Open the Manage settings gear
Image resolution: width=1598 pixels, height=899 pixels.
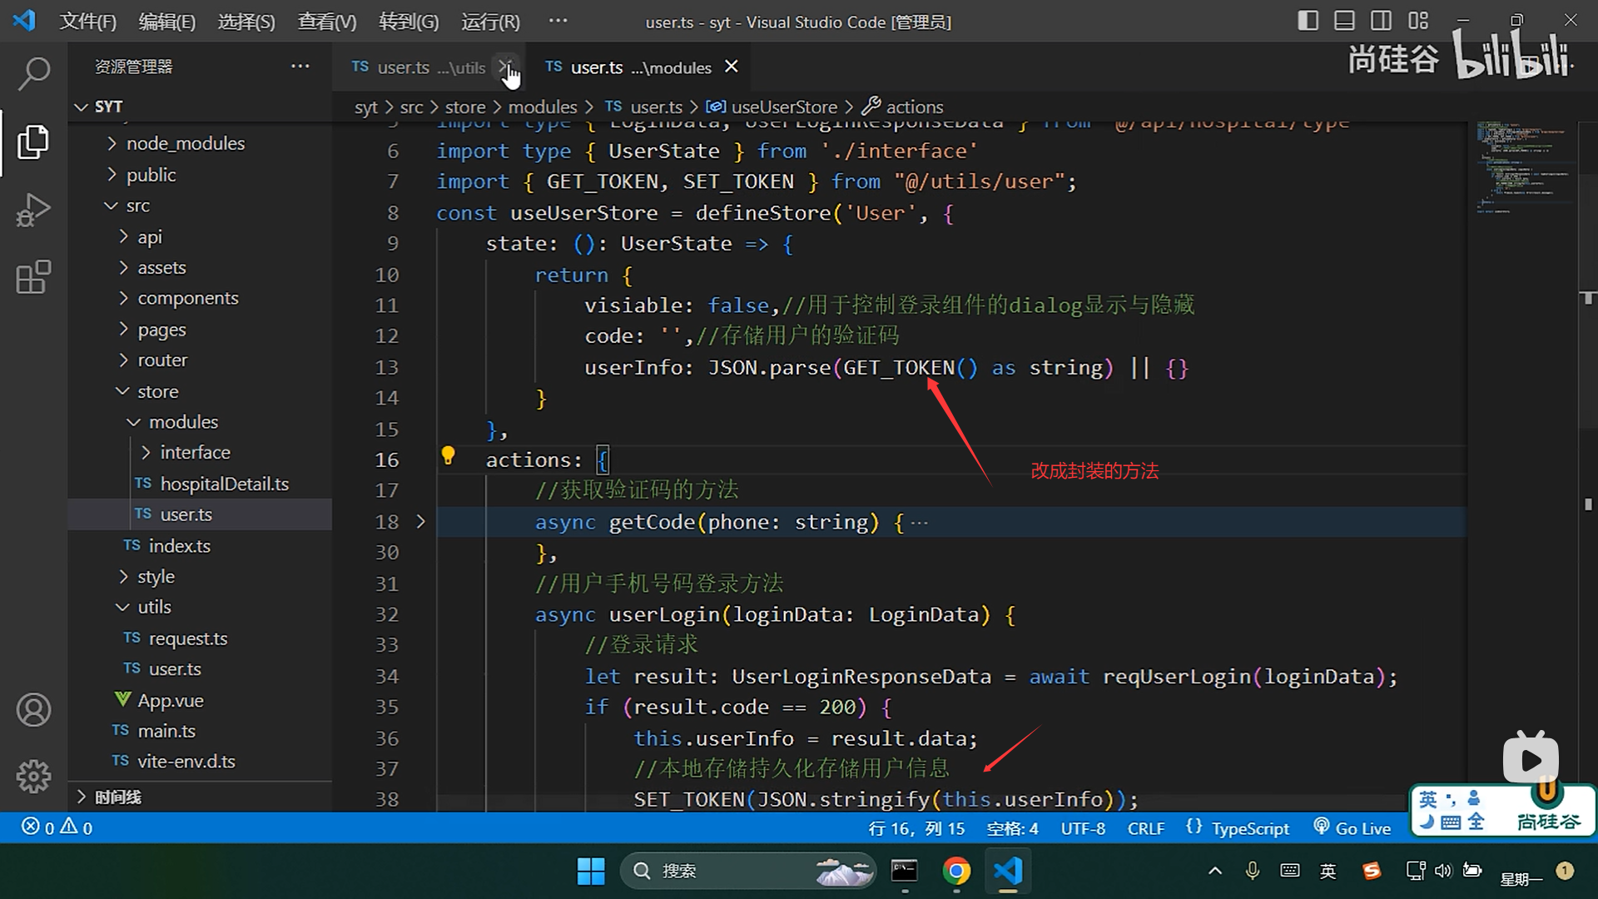click(x=33, y=776)
